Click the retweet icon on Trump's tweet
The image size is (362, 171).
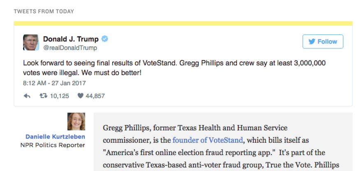(43, 96)
